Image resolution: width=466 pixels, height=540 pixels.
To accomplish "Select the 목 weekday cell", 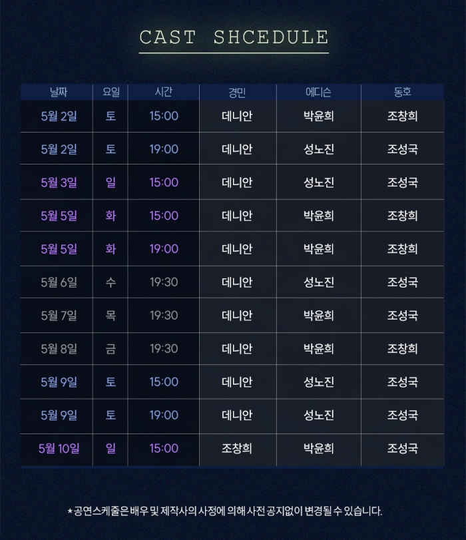I will tap(111, 316).
